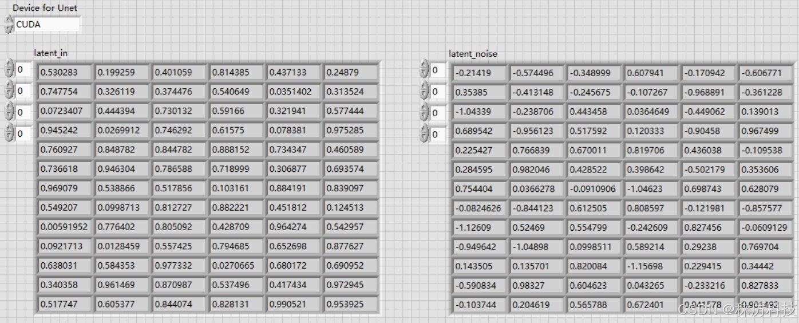Select latent_noise cell -0.0824626
This screenshot has width=799, height=323.
point(480,208)
